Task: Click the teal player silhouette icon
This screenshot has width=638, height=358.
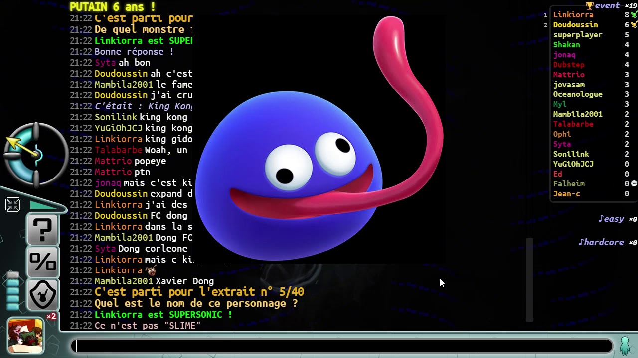Action: tap(625, 345)
